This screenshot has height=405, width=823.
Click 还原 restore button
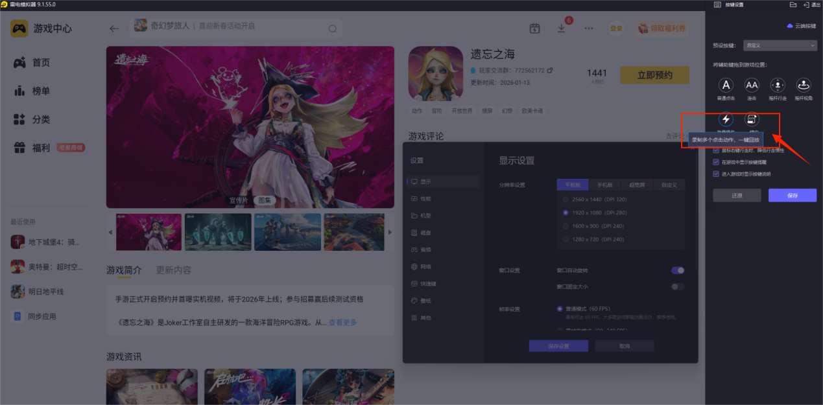point(737,195)
